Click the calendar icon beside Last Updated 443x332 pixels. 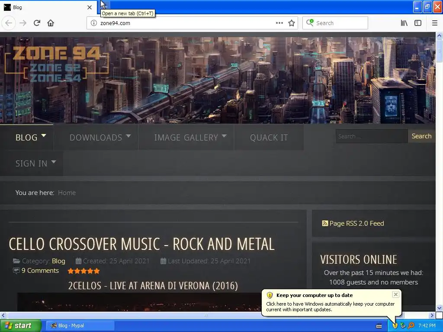point(163,261)
